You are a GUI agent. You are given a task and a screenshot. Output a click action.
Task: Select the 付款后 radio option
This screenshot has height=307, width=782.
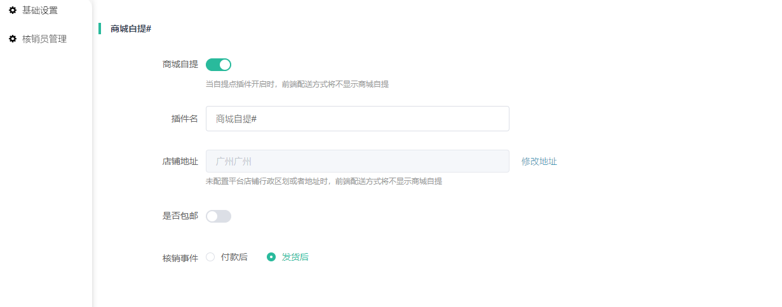point(211,257)
